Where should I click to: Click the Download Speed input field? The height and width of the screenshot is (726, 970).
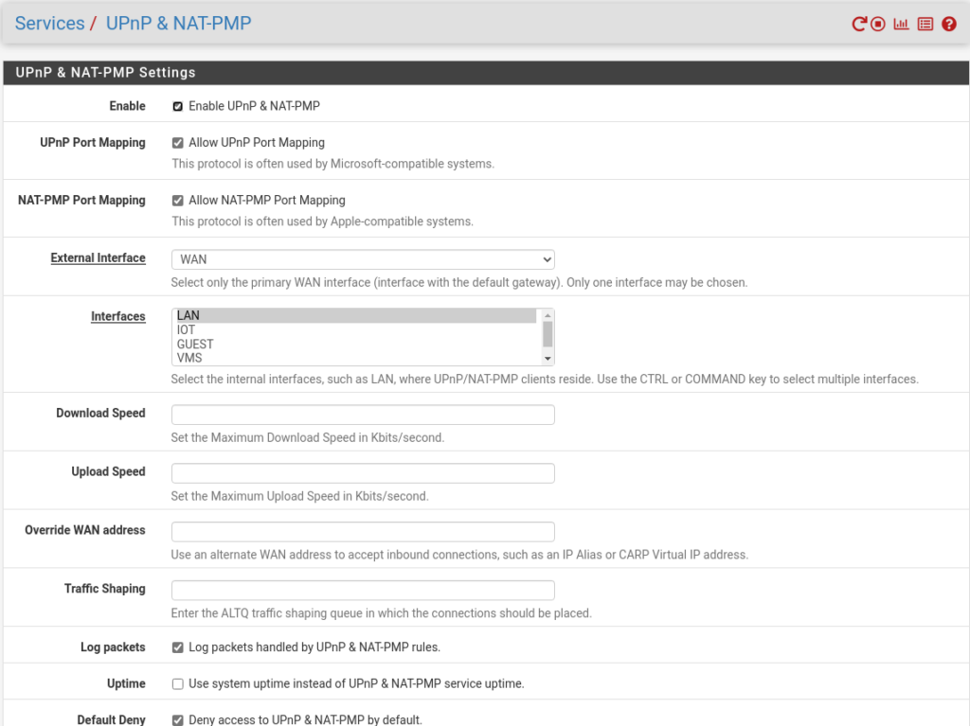362,415
